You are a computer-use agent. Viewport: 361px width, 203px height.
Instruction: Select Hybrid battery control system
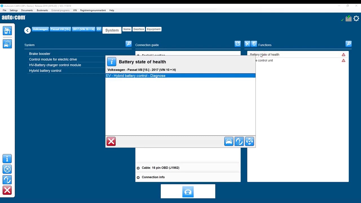45,70
